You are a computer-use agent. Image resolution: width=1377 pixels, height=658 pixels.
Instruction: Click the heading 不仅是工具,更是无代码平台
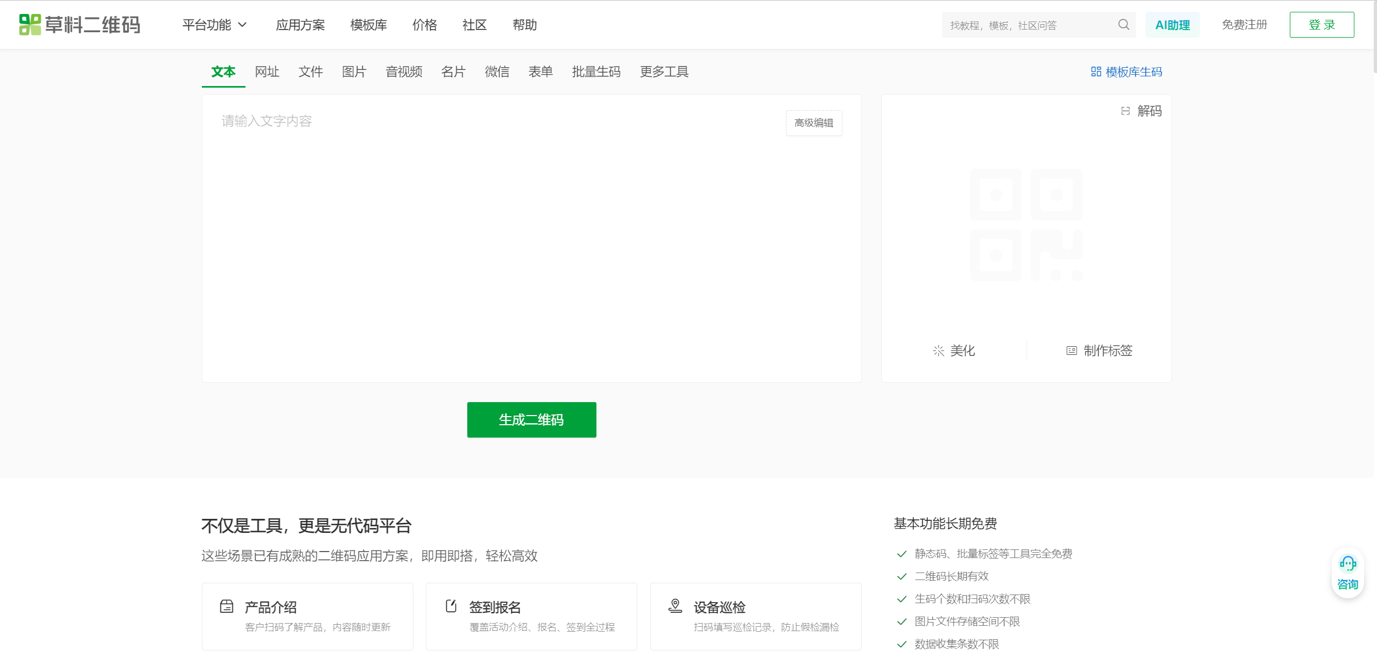306,525
